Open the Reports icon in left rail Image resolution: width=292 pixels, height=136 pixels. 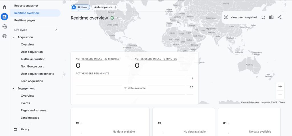coord(4,17)
